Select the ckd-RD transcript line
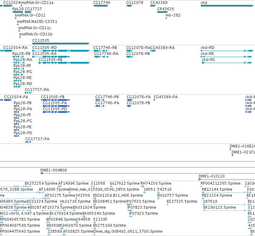Image resolution: width=255 pixels, height=236 pixels. pos(227,51)
